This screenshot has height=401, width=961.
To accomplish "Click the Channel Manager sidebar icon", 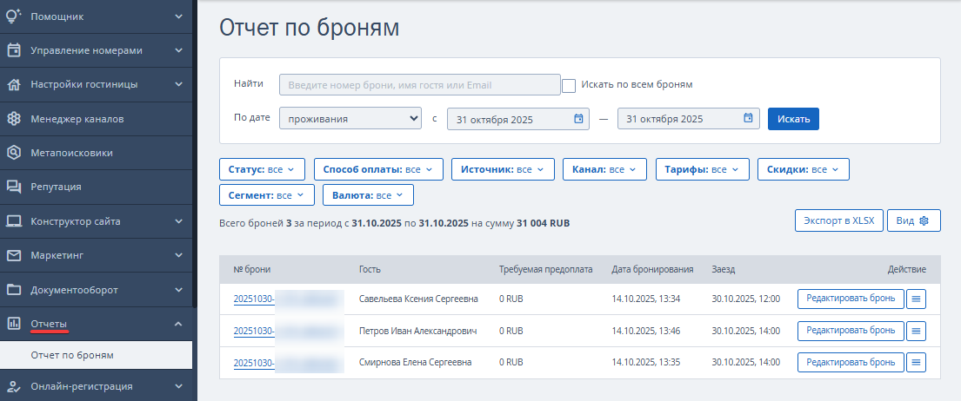I will pos(14,119).
